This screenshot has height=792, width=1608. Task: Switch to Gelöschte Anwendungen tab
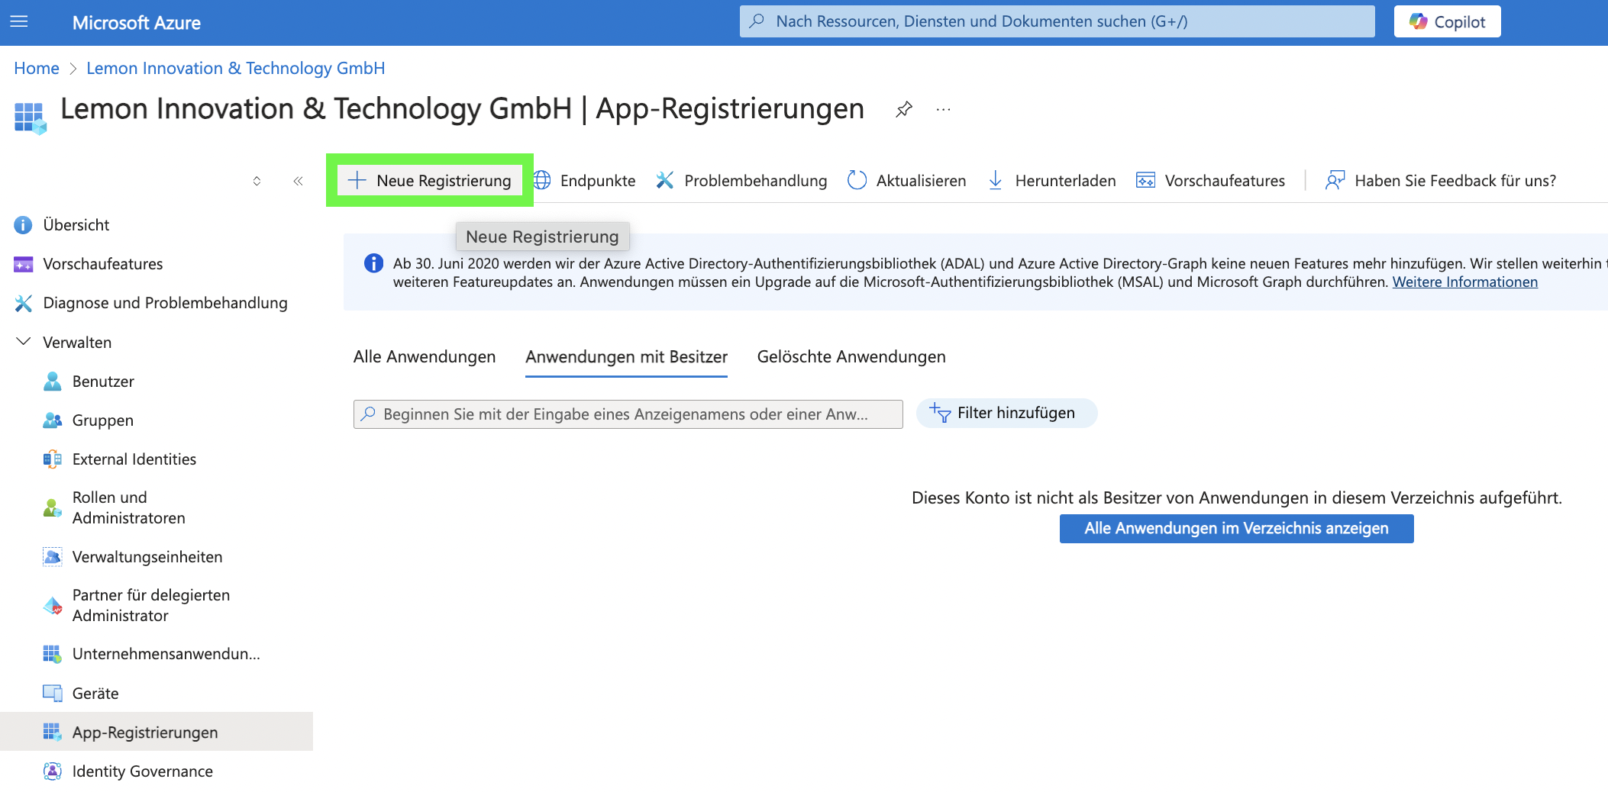[x=851, y=357]
